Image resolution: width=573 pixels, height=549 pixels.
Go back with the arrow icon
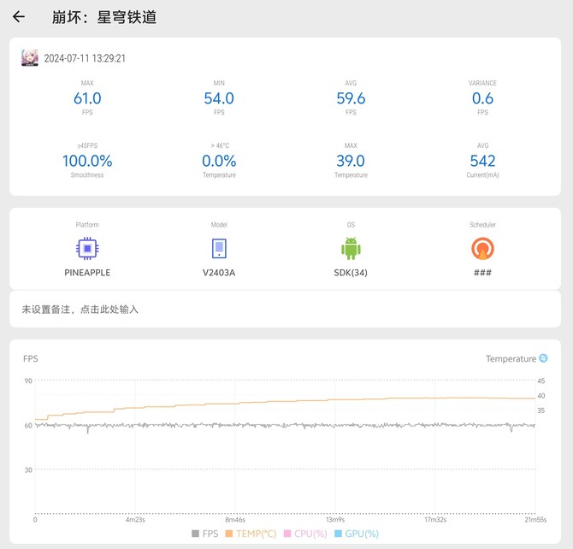coord(19,17)
